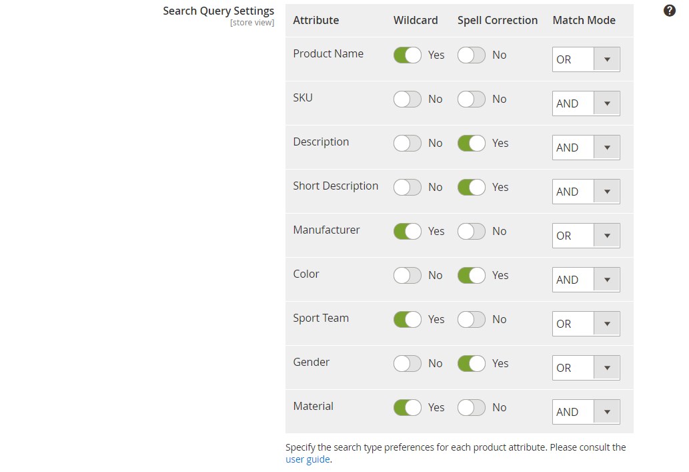Click the help question mark icon
Screen dimensions: 689x472
(x=669, y=11)
